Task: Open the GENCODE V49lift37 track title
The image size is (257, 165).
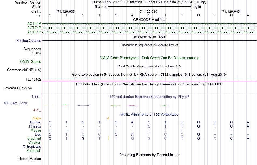Action: [149, 20]
